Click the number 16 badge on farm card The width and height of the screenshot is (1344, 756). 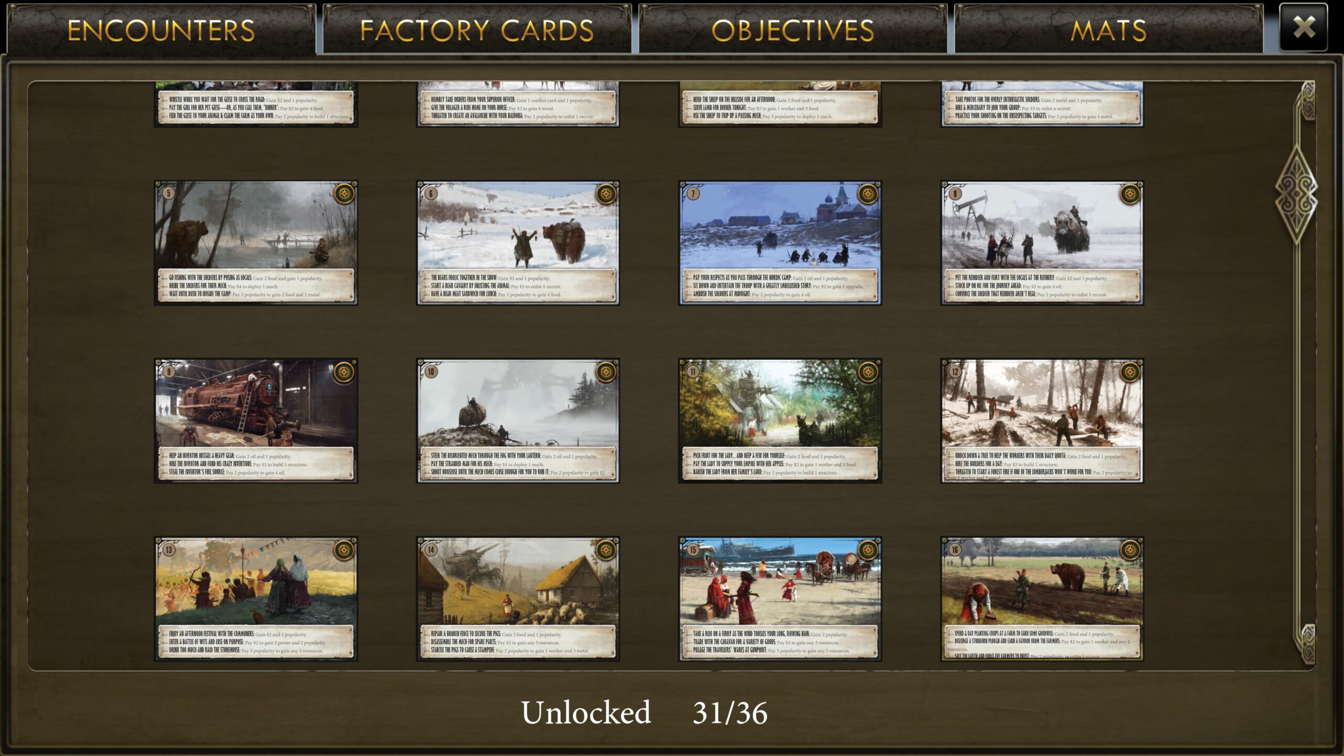[x=955, y=550]
